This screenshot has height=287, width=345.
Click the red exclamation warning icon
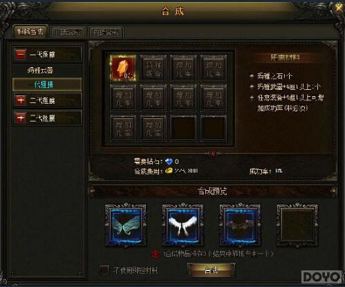[x=156, y=254]
